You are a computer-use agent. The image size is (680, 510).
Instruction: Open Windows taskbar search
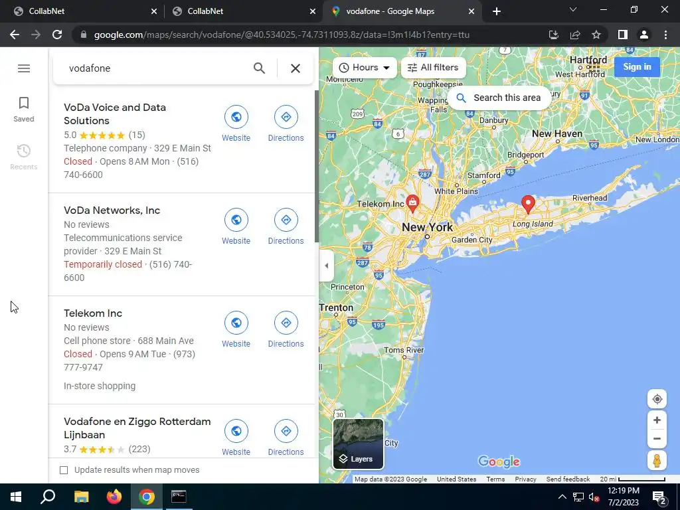[x=48, y=497]
